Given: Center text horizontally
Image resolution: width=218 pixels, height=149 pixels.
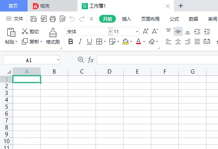Looking at the screenshot, I should tap(178, 41).
